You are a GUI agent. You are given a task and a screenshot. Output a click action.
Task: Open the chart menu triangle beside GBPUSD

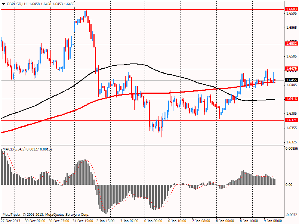pos(3,4)
